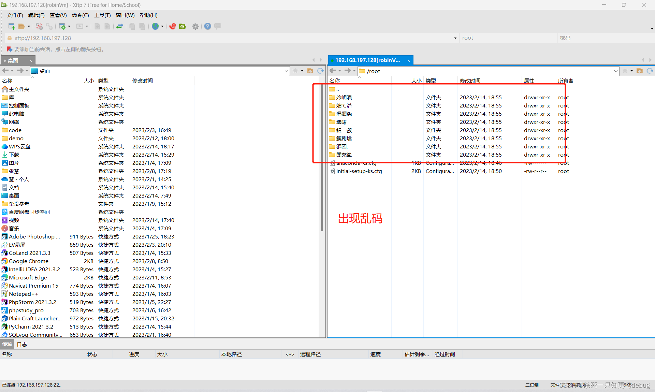Open the session properties icon with green gear

click(62, 26)
